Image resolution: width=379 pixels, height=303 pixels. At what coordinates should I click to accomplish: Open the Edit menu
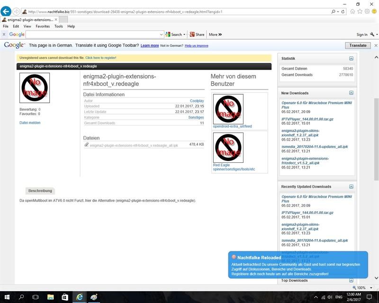(16, 27)
